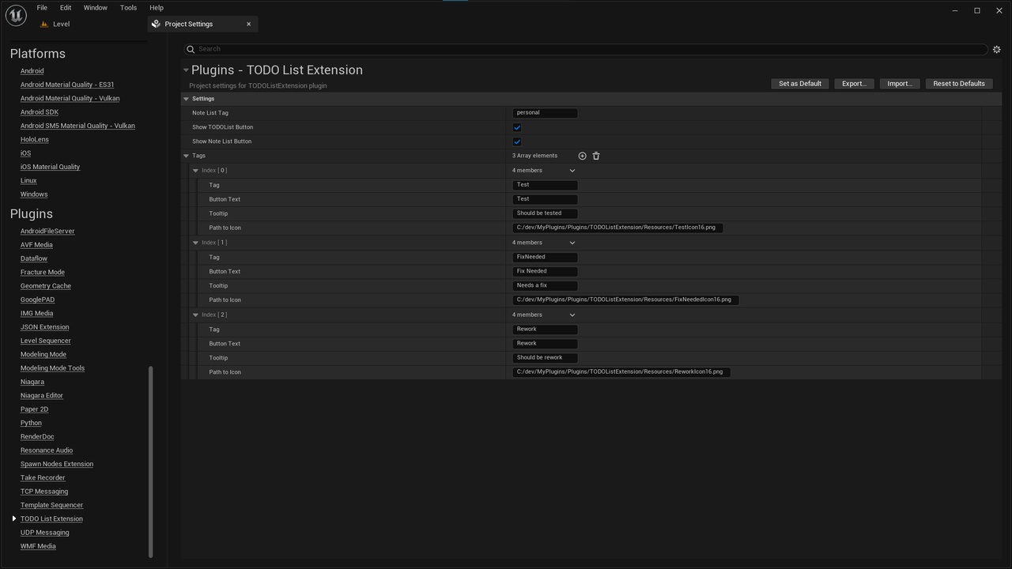Open the Geometry Cache plugin settings
The image size is (1012, 569).
pyautogui.click(x=46, y=286)
